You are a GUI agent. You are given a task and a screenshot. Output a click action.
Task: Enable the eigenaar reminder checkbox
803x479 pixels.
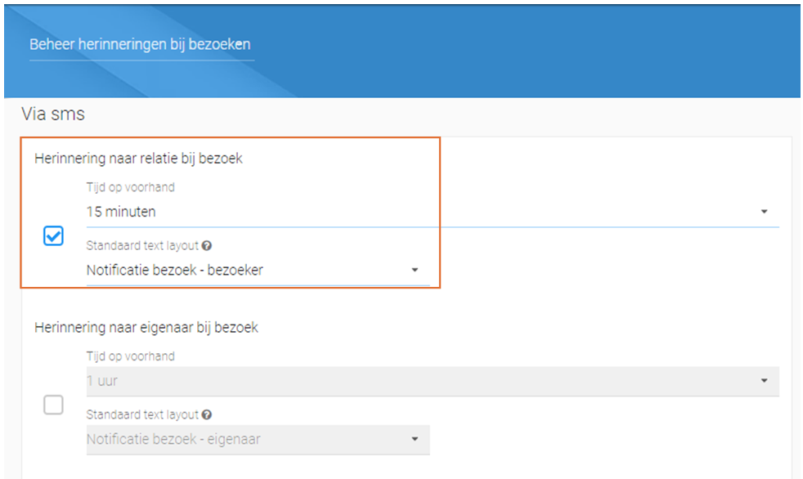53,405
